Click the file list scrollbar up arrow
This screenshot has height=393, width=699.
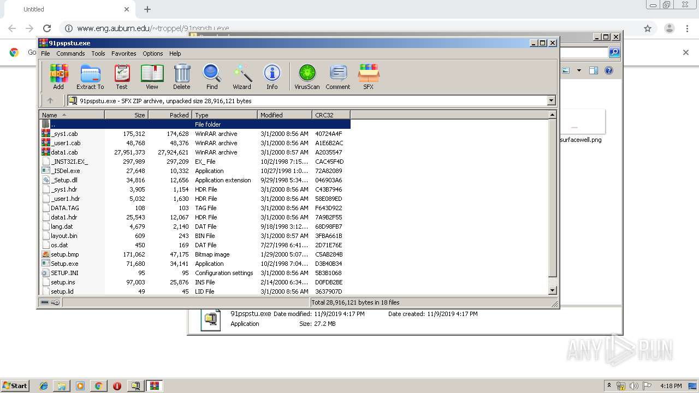pyautogui.click(x=552, y=115)
